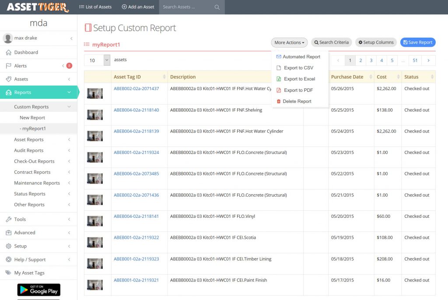Choose Export to PDF option
The image size is (448, 300).
(298, 90)
